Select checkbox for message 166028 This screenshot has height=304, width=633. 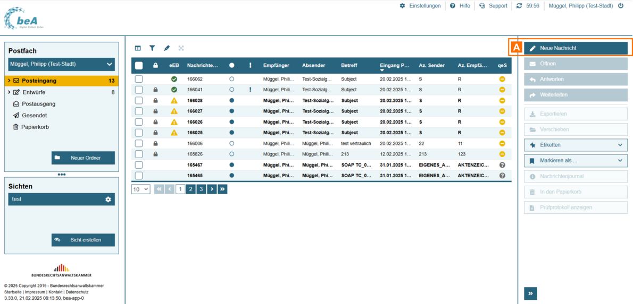(138, 100)
